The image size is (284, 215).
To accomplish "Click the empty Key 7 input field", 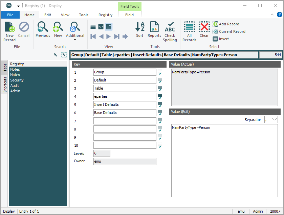I will [x=125, y=121].
